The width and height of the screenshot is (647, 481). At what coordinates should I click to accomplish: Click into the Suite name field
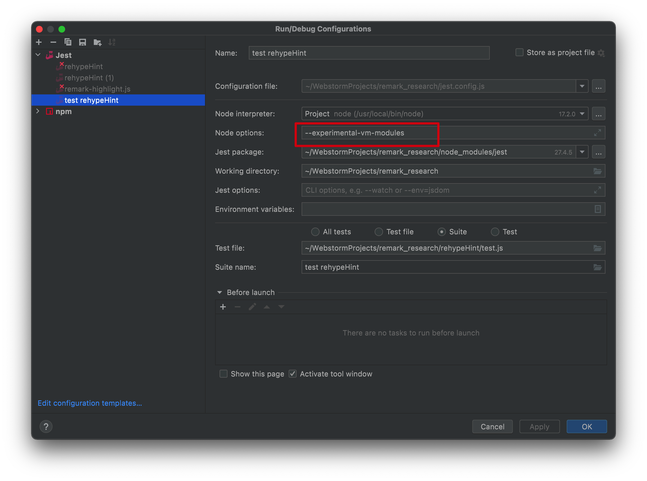pyautogui.click(x=454, y=267)
